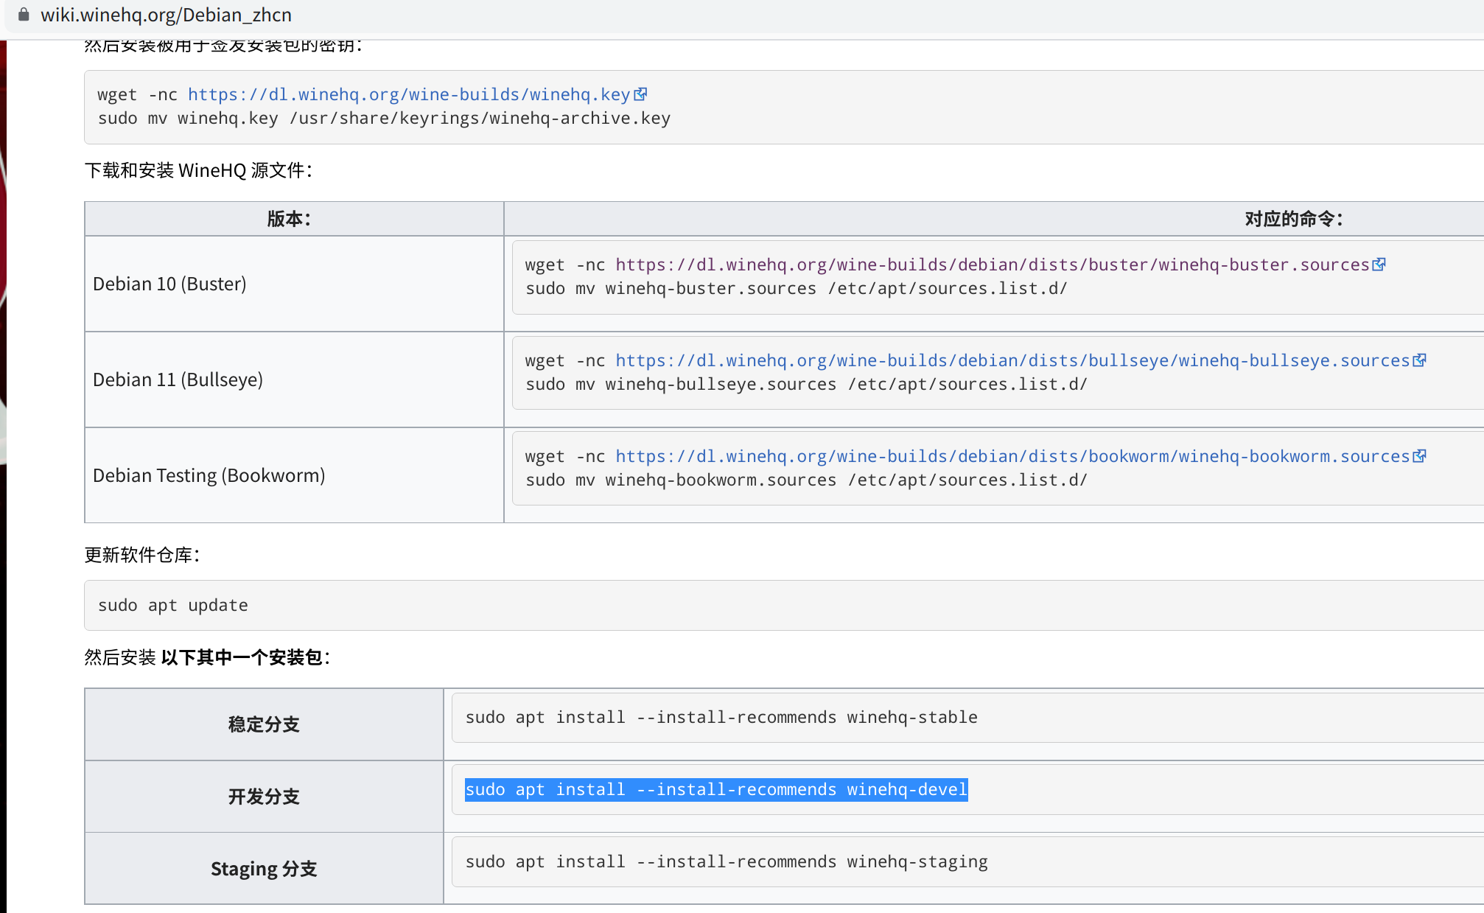Viewport: 1484px width, 913px height.
Task: Click the lock icon in address bar
Action: (x=24, y=15)
